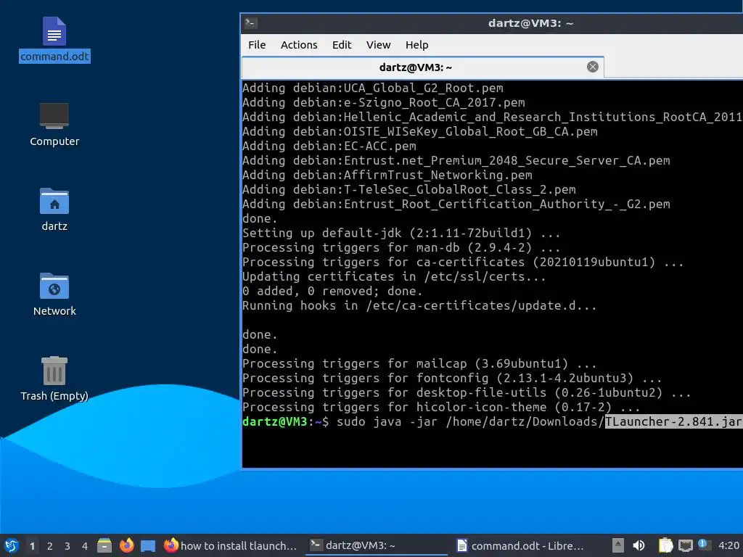
Task: Open the Actions menu in terminal
Action: [299, 45]
